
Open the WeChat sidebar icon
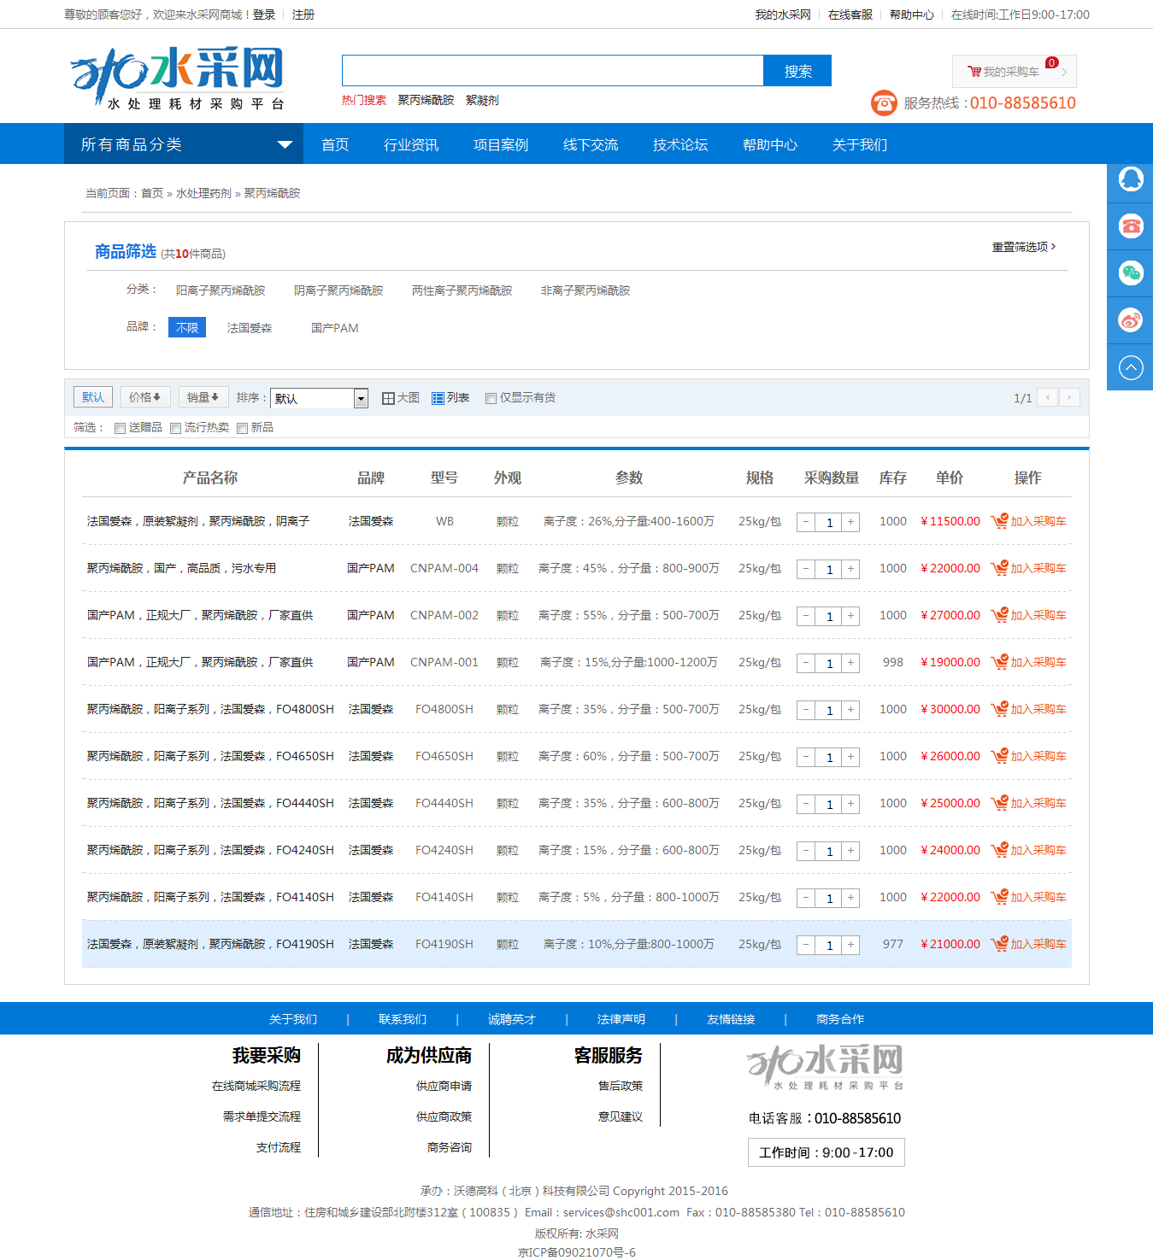[1130, 273]
